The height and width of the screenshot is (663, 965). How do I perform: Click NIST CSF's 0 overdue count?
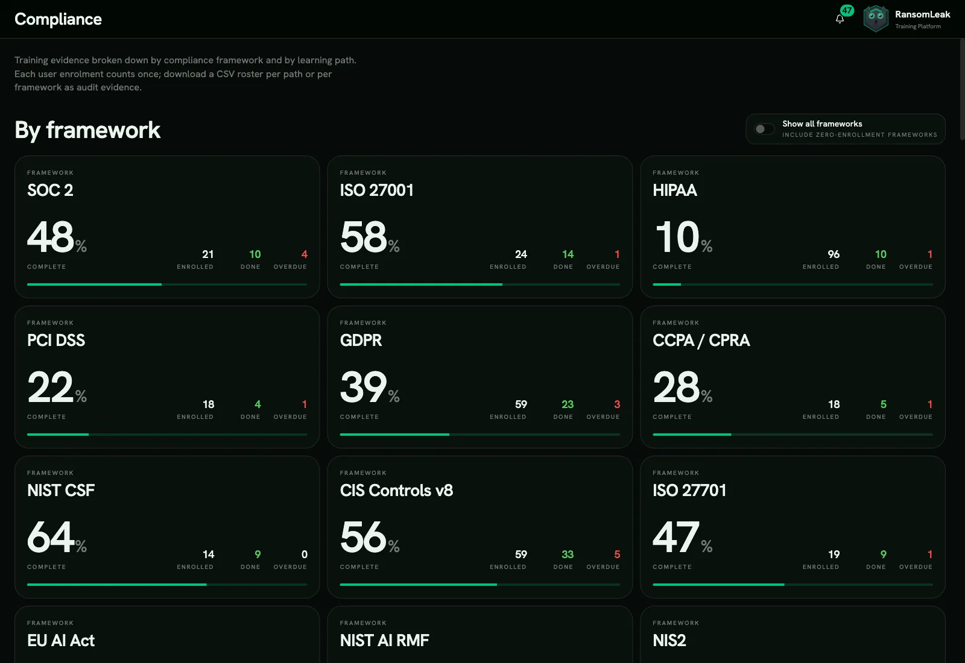304,555
